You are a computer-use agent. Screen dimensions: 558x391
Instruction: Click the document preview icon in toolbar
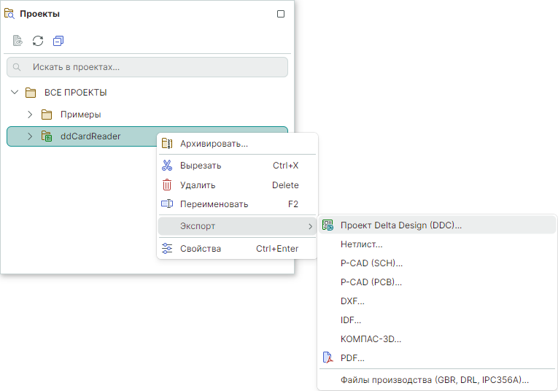coord(18,41)
